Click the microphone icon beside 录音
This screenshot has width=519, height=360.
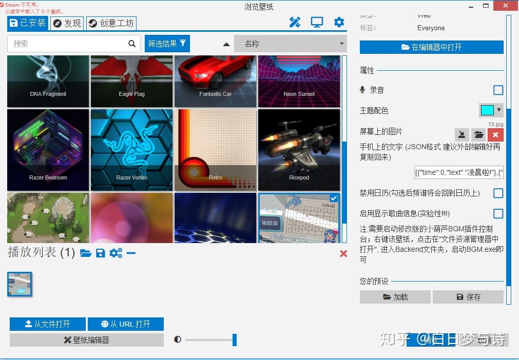362,90
